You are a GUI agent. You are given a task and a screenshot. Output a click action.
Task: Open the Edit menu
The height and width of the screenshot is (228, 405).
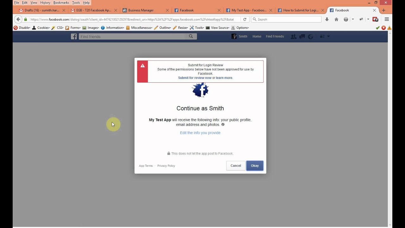pos(25,3)
